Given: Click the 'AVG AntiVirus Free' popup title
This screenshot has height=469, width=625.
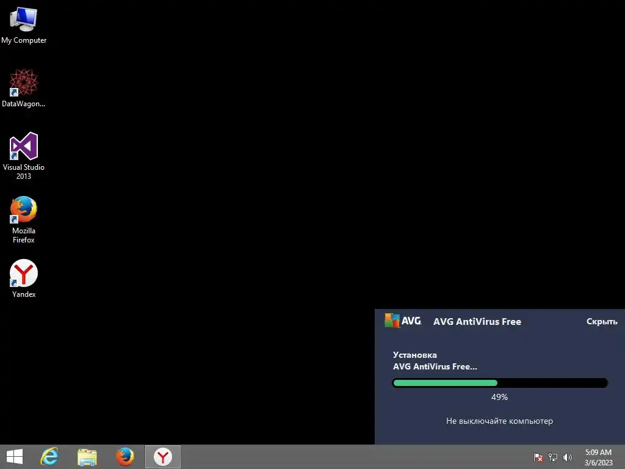Looking at the screenshot, I should coord(477,321).
